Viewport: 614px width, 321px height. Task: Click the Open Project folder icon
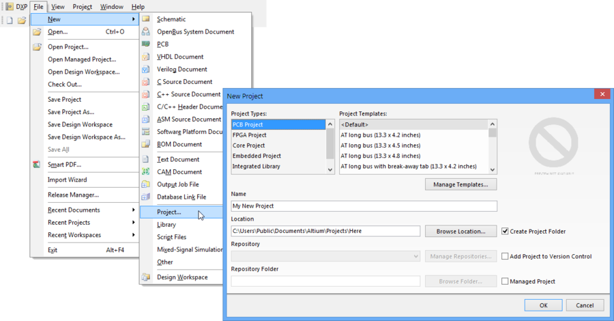pos(37,46)
